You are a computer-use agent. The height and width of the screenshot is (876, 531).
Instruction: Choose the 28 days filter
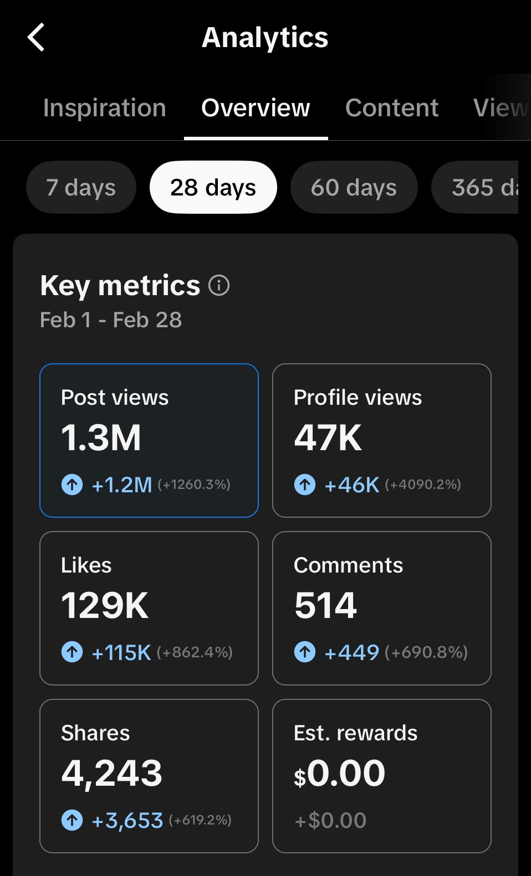[213, 187]
